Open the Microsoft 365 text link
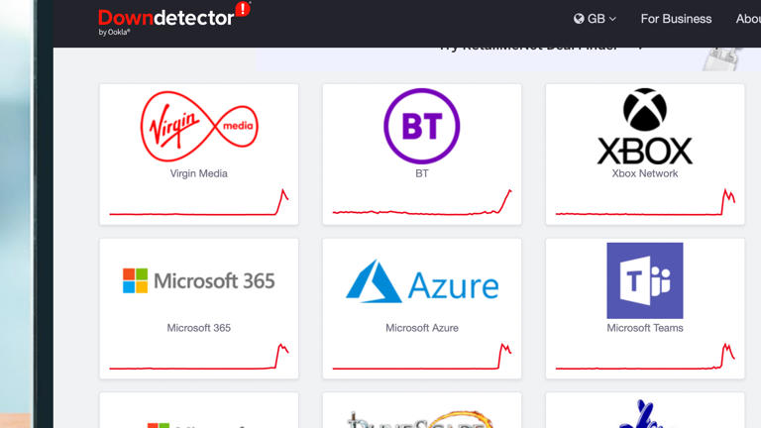 click(199, 328)
